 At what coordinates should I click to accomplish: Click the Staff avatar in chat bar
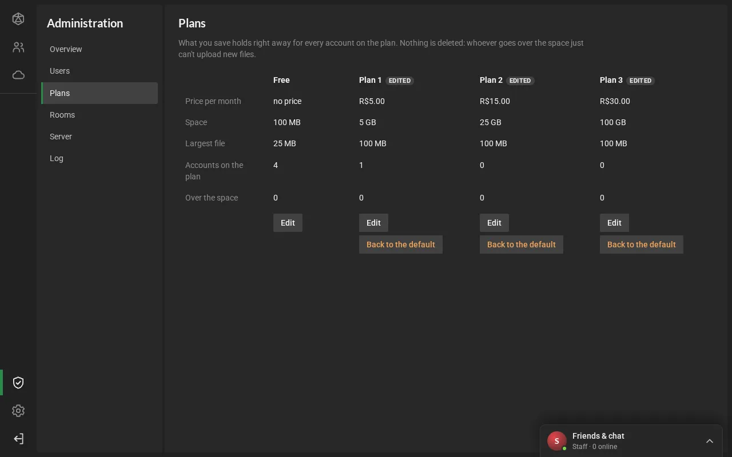coord(557,441)
